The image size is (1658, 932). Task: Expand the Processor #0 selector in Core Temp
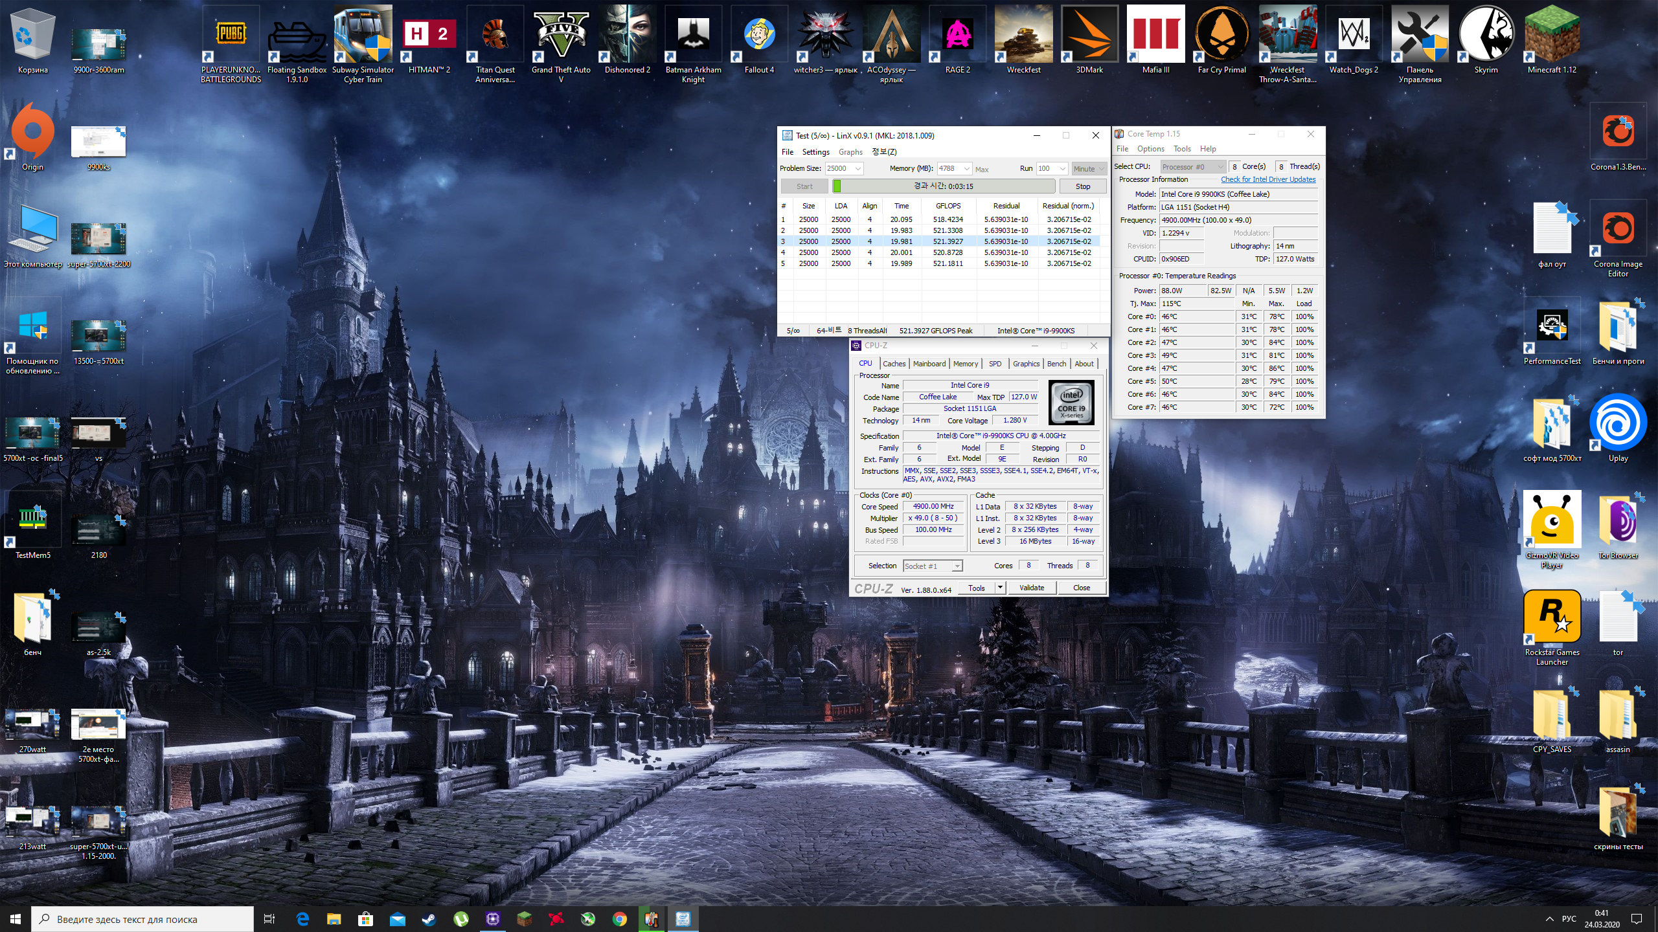point(1220,167)
